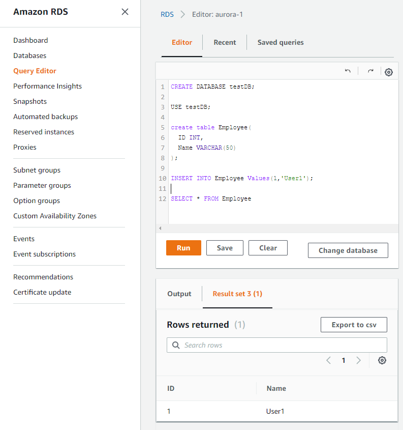Open Automated backups
The width and height of the screenshot is (403, 430).
(46, 117)
